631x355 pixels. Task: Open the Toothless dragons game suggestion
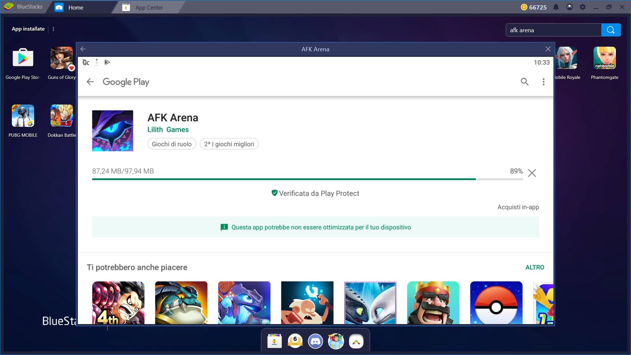[370, 303]
